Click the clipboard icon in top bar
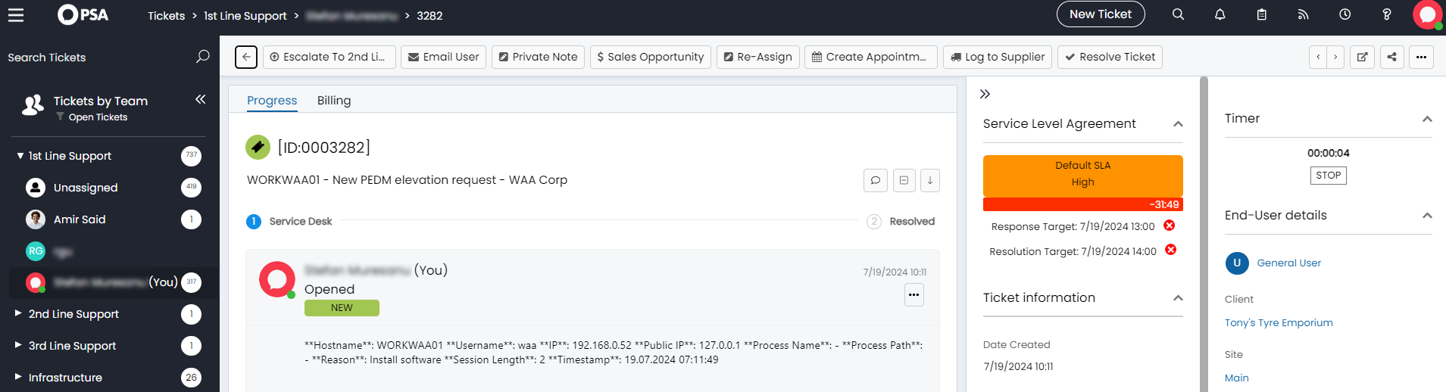 1261,14
